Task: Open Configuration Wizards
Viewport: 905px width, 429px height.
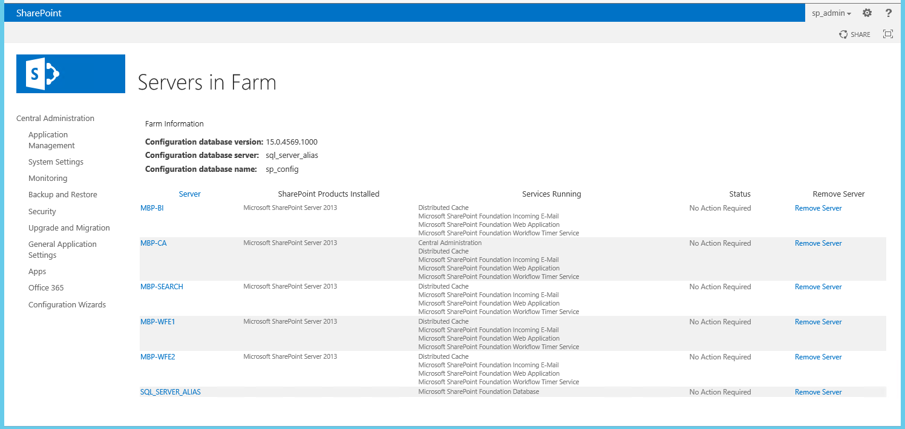Action: [67, 305]
